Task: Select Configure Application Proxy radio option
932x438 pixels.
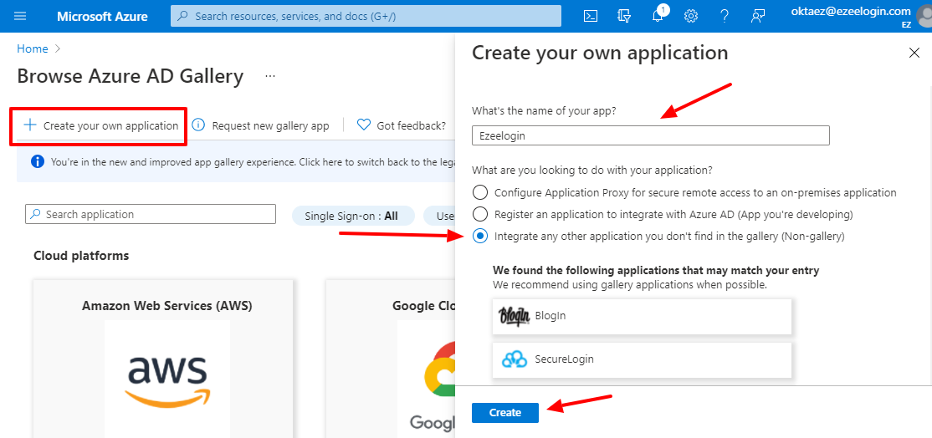Action: [x=479, y=192]
